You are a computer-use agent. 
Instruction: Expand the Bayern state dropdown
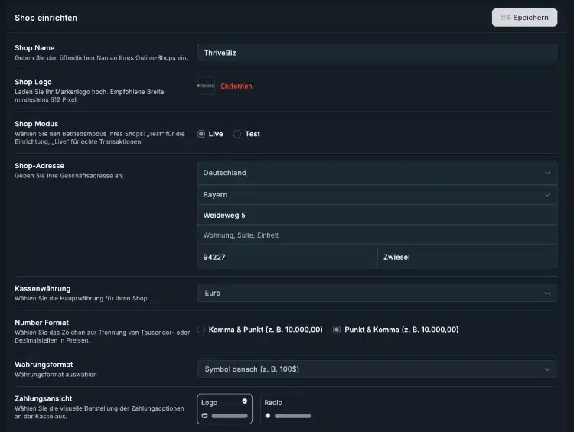click(x=377, y=195)
